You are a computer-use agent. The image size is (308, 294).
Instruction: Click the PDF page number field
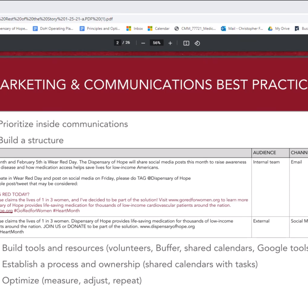pyautogui.click(x=117, y=43)
